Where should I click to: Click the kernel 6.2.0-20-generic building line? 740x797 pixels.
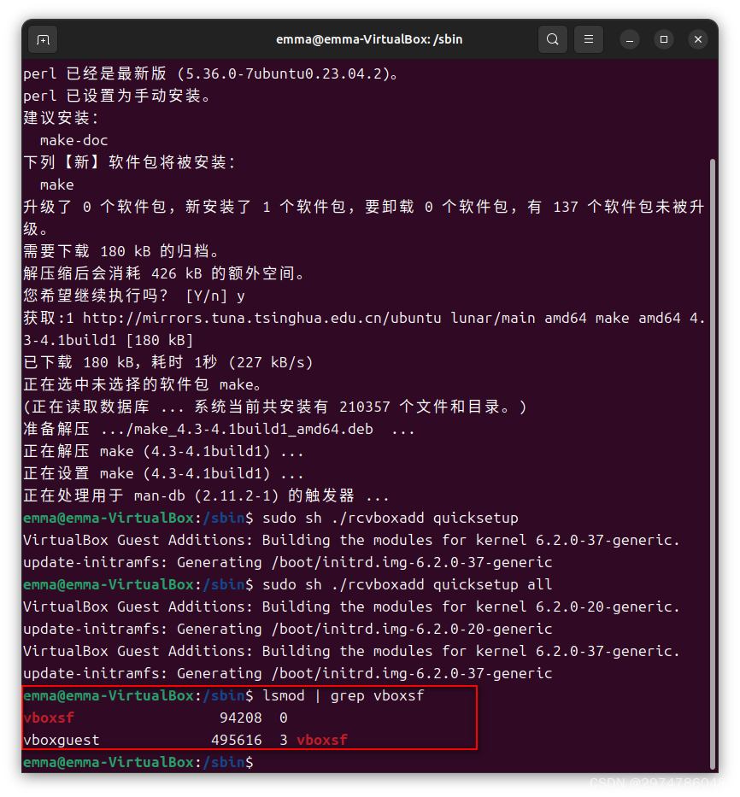pos(351,607)
